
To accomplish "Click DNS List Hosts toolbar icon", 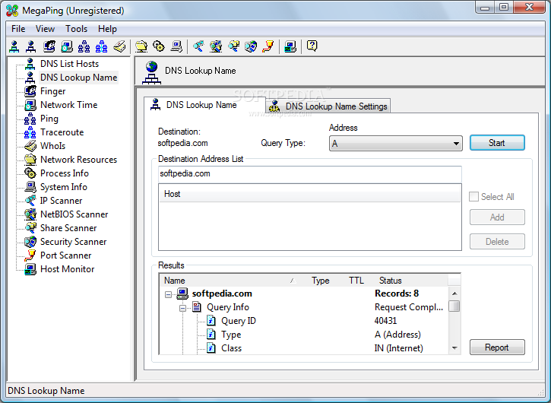I will coord(14,46).
